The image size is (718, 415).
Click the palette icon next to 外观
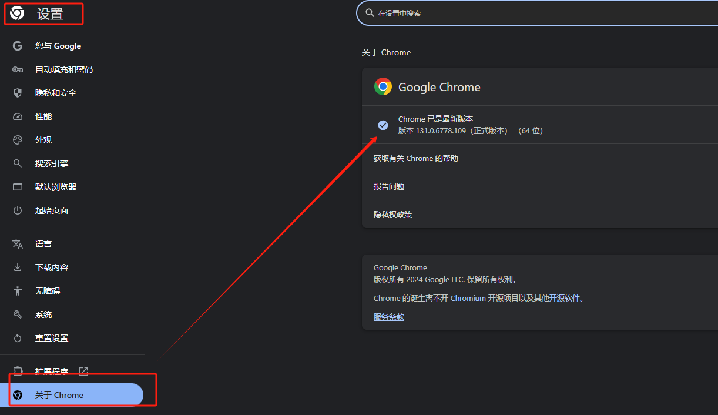point(18,140)
